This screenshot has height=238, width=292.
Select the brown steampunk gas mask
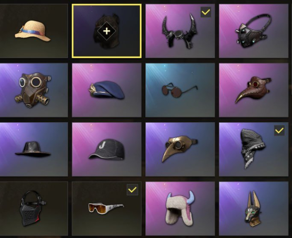coord(33,90)
